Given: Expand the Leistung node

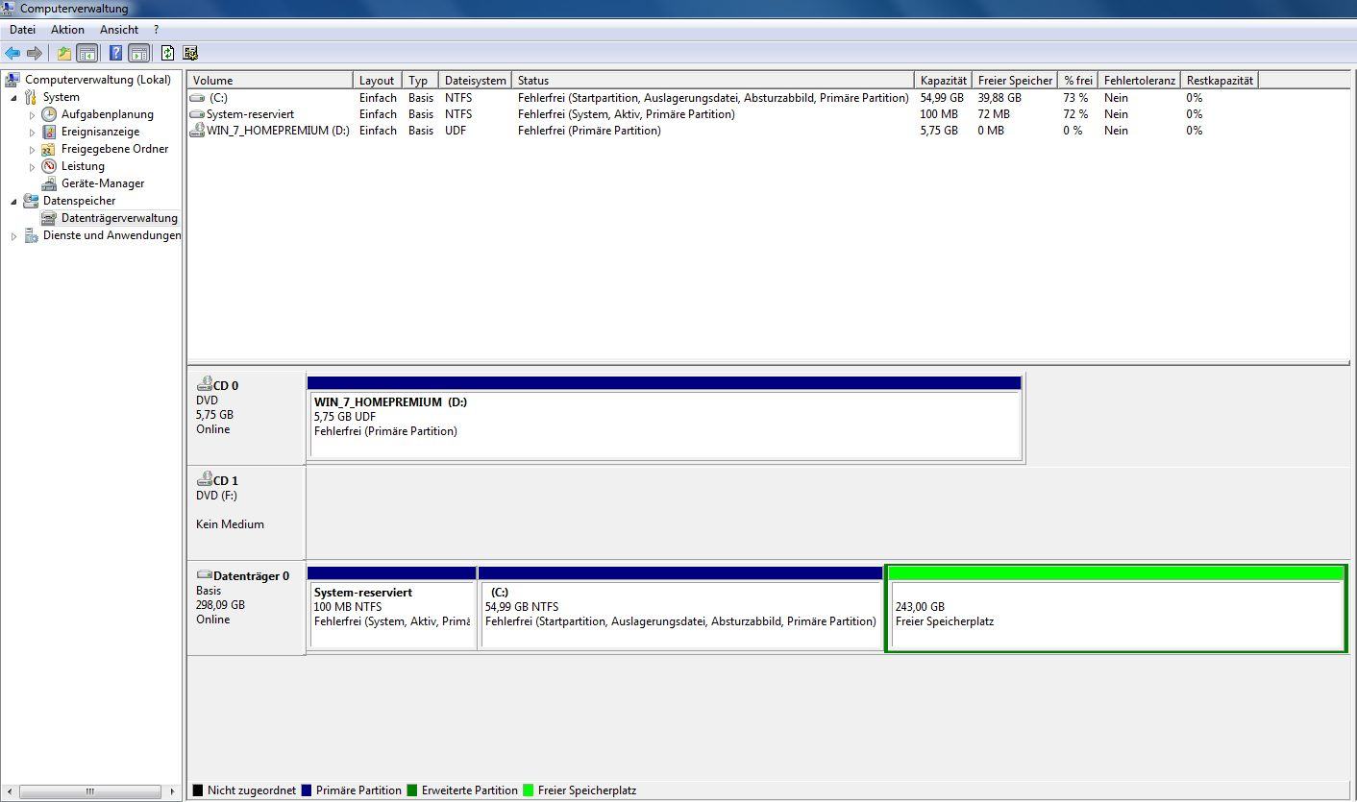Looking at the screenshot, I should click(32, 166).
